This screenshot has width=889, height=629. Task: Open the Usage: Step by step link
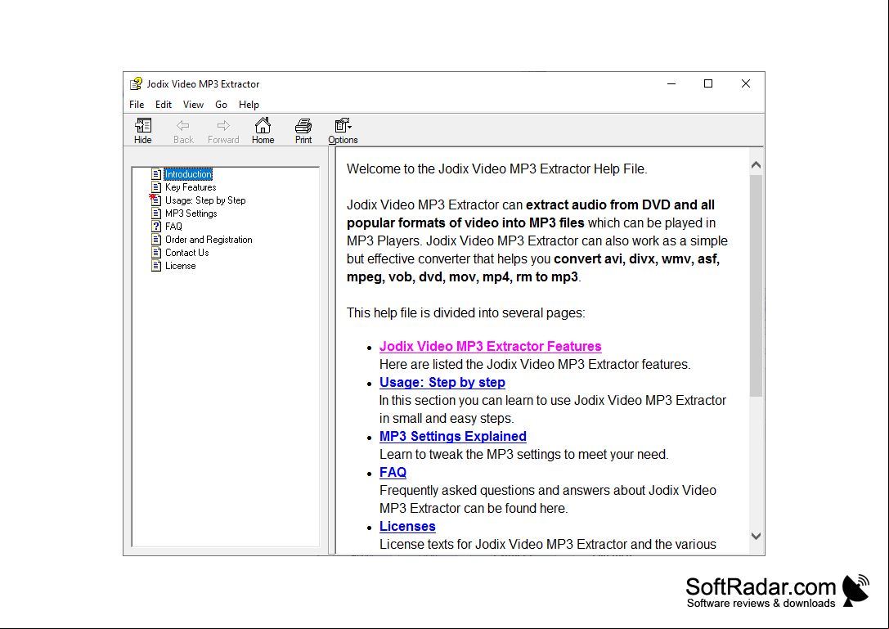[x=442, y=382]
